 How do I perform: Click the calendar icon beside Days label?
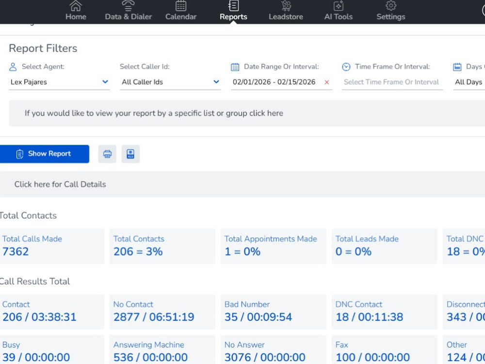coord(457,67)
